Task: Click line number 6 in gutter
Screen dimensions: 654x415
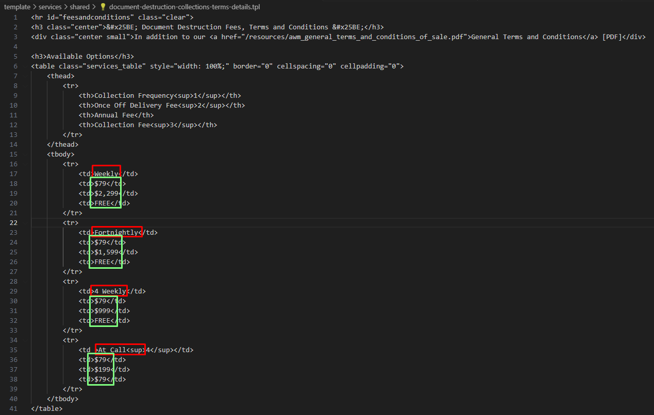Action: (16, 66)
